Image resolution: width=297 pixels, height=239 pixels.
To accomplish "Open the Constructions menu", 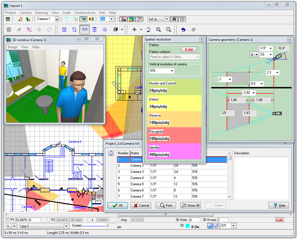I will [x=85, y=13].
